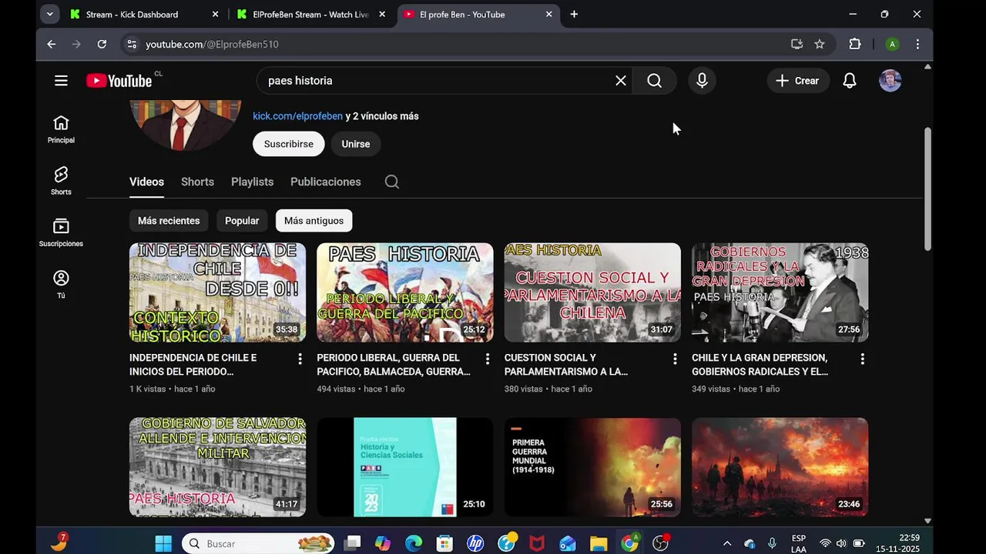
Task: Open options menu for INDEPENDENCIA DE CHILE video
Action: click(300, 359)
